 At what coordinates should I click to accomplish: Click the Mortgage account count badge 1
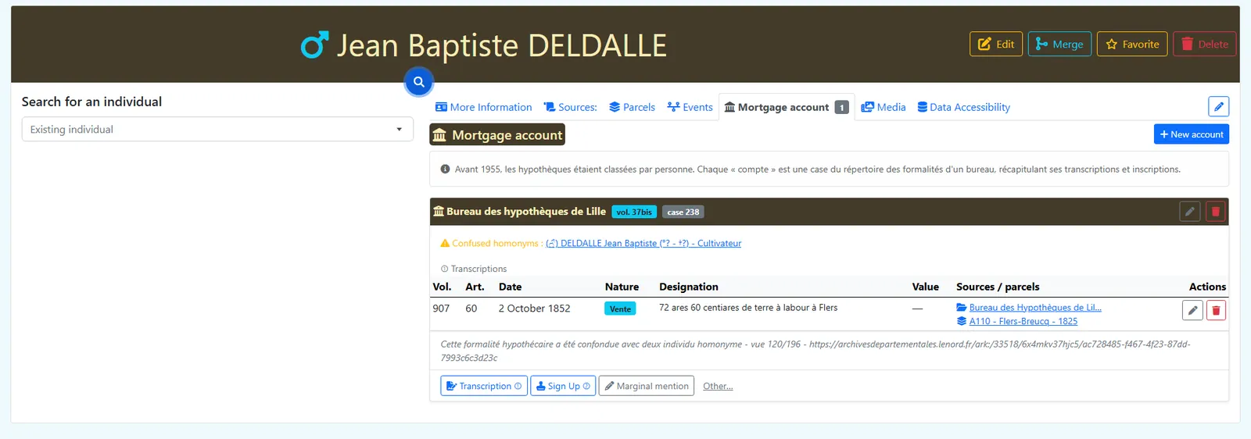click(841, 107)
